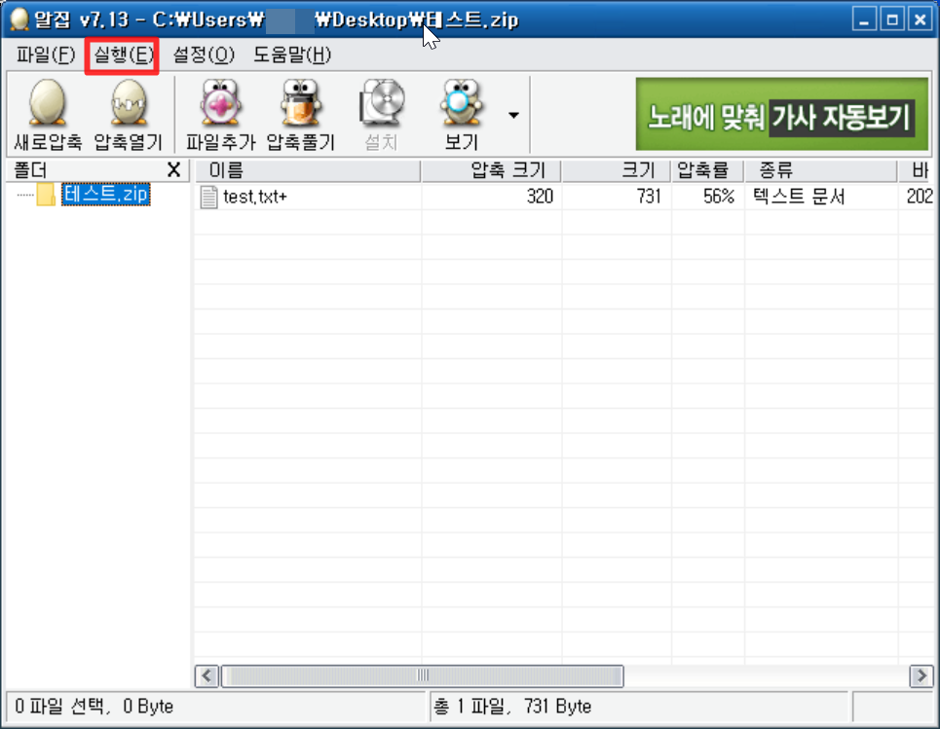Image resolution: width=940 pixels, height=729 pixels.
Task: Click the 총 1 파일, 731 Byte status
Action: click(512, 707)
